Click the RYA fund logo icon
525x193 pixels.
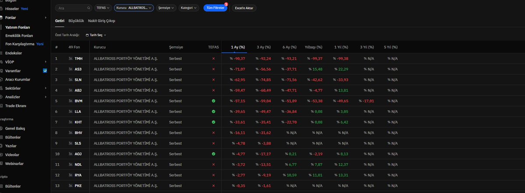click(70, 175)
